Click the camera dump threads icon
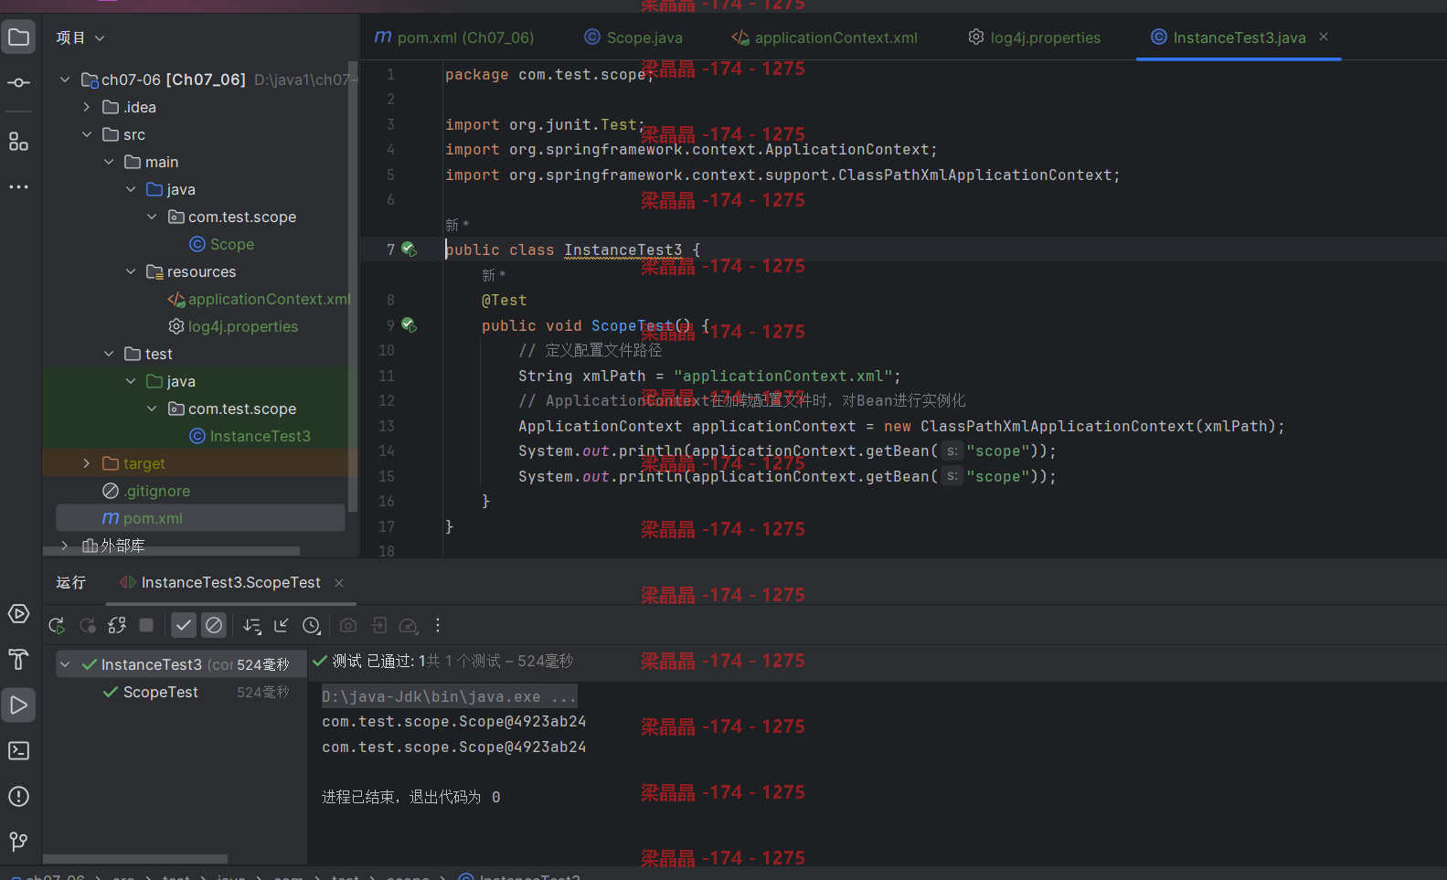Image resolution: width=1447 pixels, height=880 pixels. pyautogui.click(x=348, y=626)
